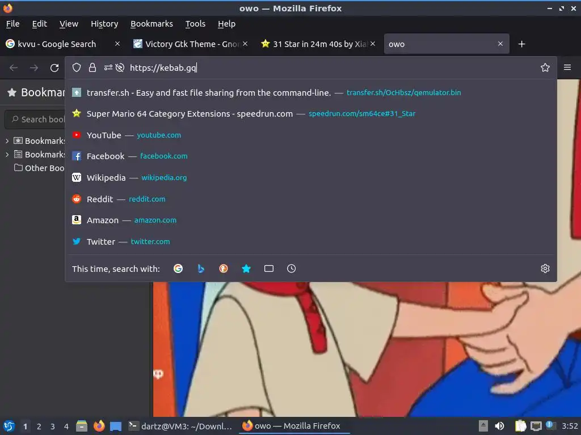Select the Other Bookmarks folder
This screenshot has width=581, height=435.
click(x=39, y=168)
